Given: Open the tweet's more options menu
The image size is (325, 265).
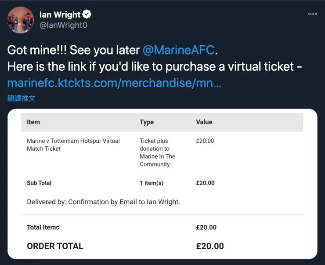Looking at the screenshot, I should tap(312, 14).
